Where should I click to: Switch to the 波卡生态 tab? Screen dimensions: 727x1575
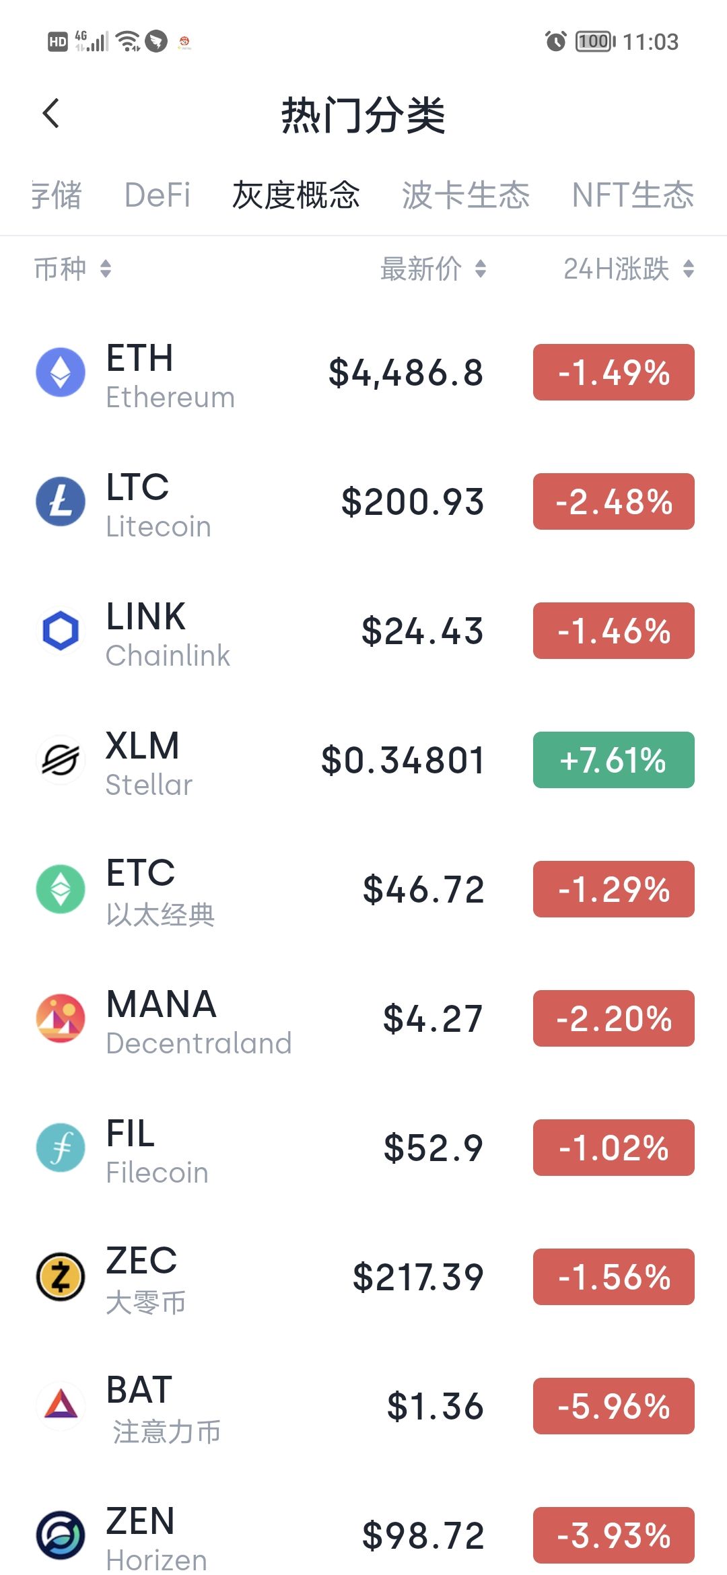click(x=466, y=195)
